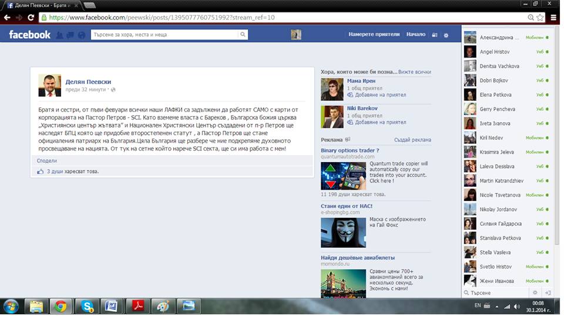Open File Explorer from taskbar
Image resolution: width=564 pixels, height=316 pixels.
coord(36,306)
